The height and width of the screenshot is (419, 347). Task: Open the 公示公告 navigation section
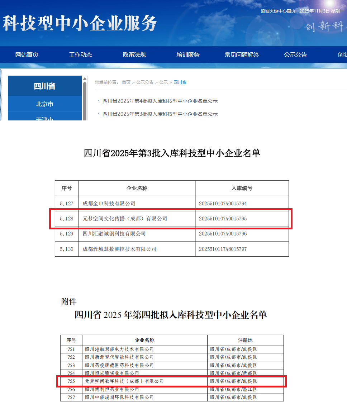[295, 54]
